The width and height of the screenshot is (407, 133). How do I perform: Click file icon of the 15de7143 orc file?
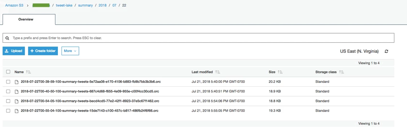[16, 111]
